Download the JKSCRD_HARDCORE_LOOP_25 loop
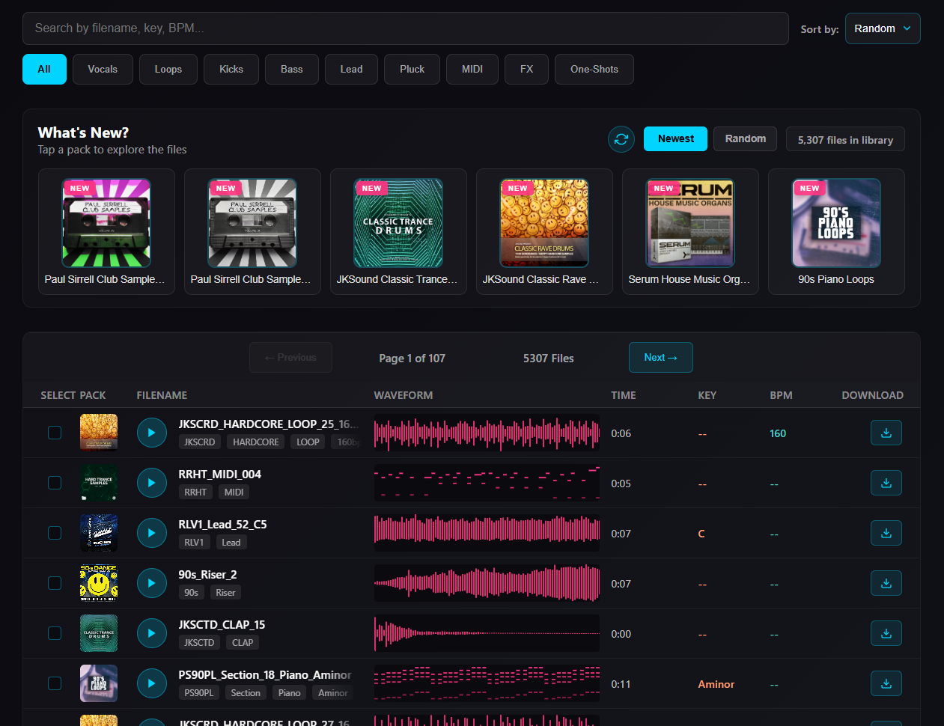 point(886,433)
